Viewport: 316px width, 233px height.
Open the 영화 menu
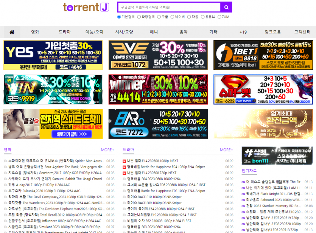pyautogui.click(x=35, y=32)
